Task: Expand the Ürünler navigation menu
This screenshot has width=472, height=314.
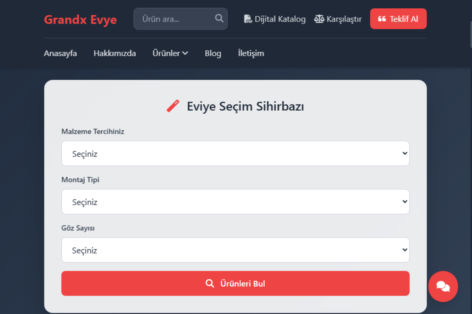Action: pos(170,53)
